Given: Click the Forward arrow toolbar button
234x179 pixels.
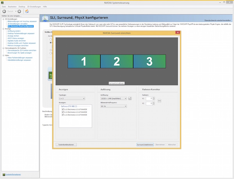Looking at the screenshot, I should click(x=19, y=11).
